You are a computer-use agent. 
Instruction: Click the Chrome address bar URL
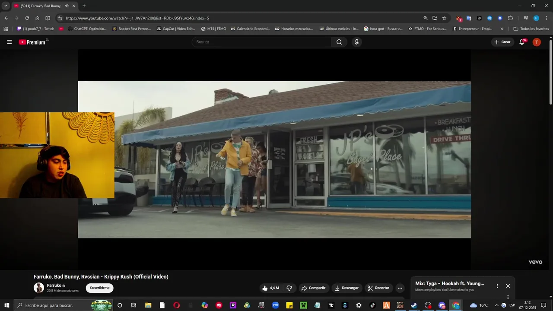pos(137,18)
